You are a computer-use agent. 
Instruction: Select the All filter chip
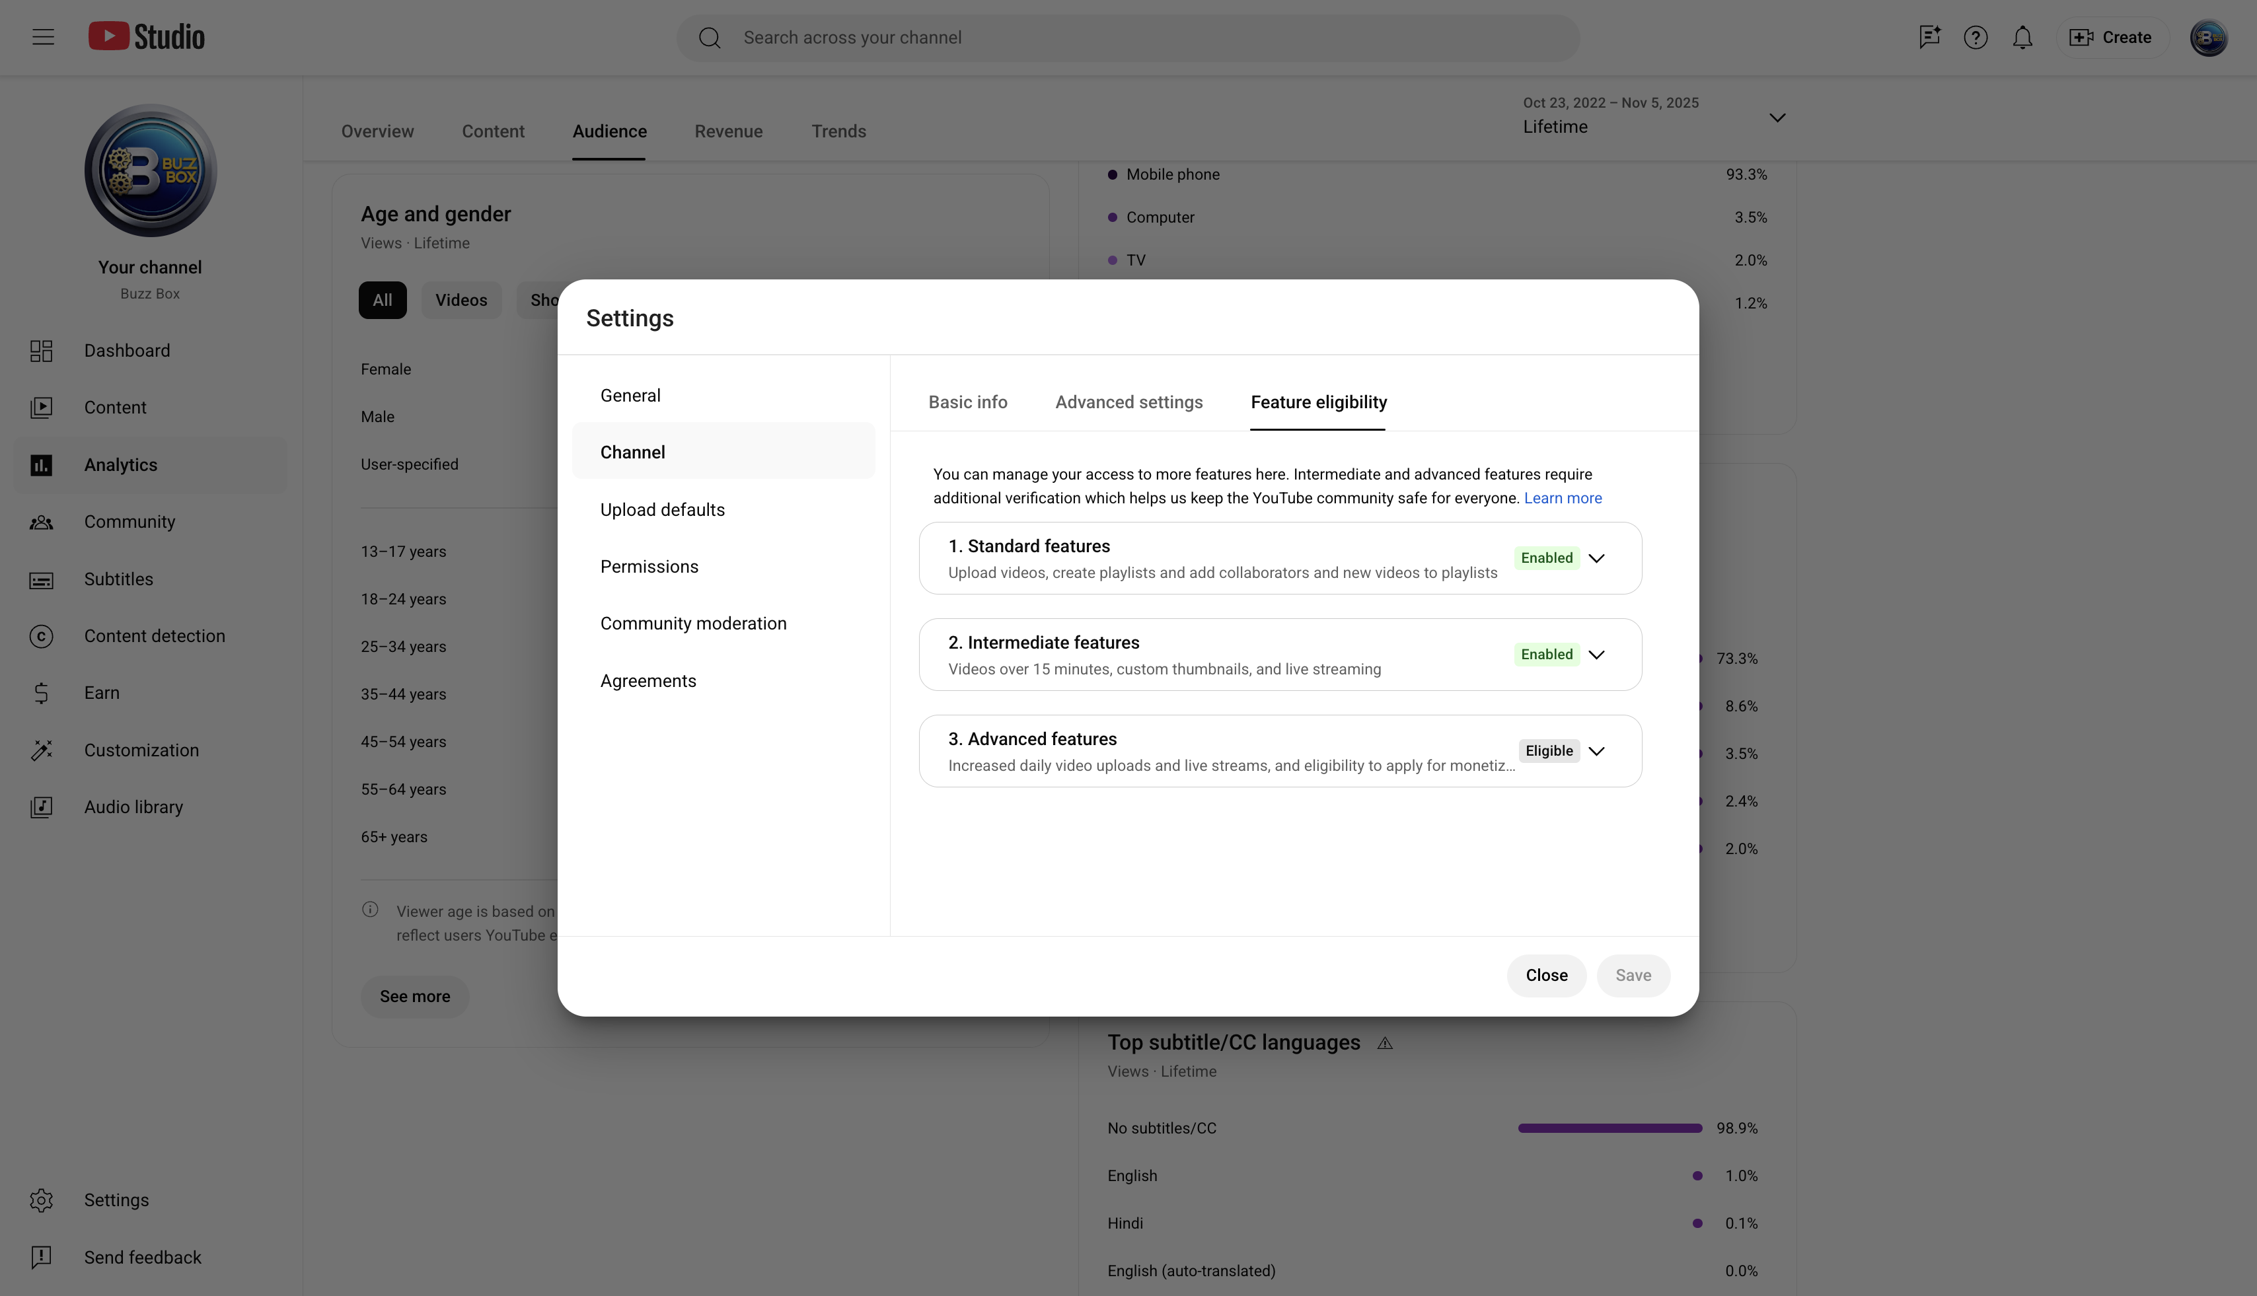tap(383, 301)
